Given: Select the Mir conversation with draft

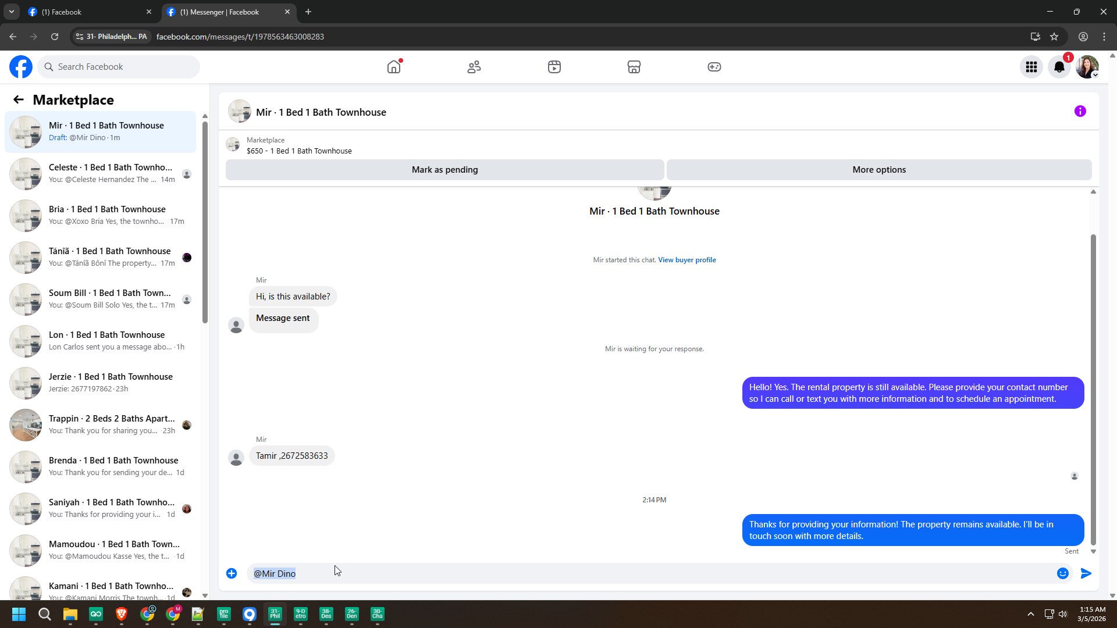Looking at the screenshot, I should (x=101, y=132).
